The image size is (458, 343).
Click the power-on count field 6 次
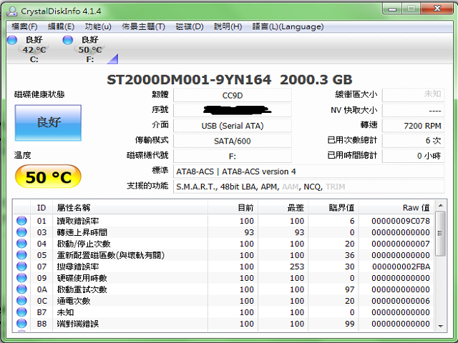414,141
